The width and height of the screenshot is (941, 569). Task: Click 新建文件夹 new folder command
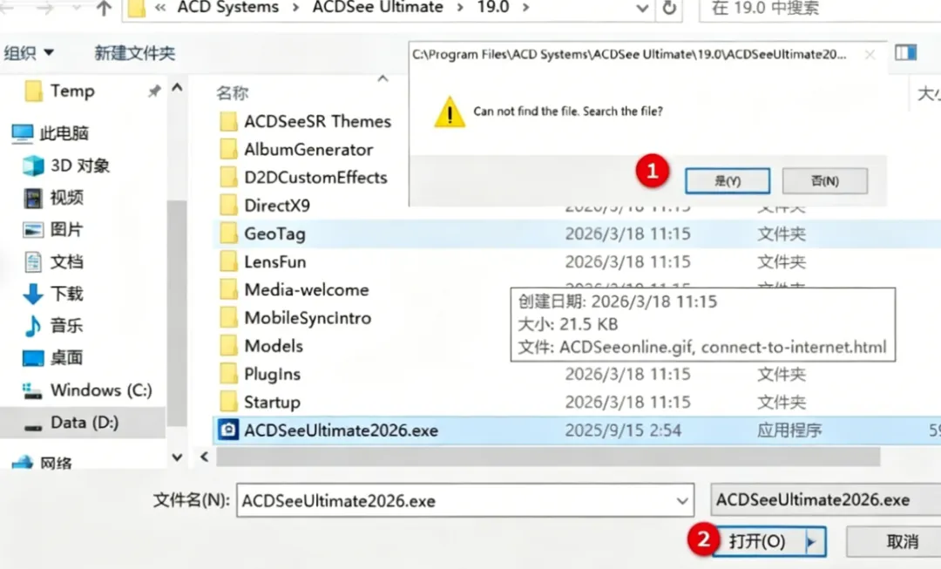pos(134,53)
